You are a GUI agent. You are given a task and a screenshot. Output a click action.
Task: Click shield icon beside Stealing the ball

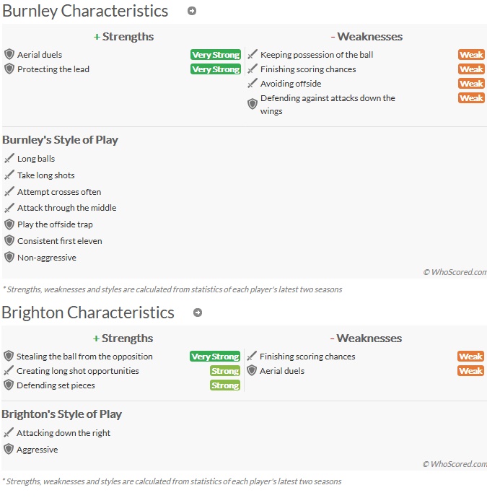(x=9, y=356)
